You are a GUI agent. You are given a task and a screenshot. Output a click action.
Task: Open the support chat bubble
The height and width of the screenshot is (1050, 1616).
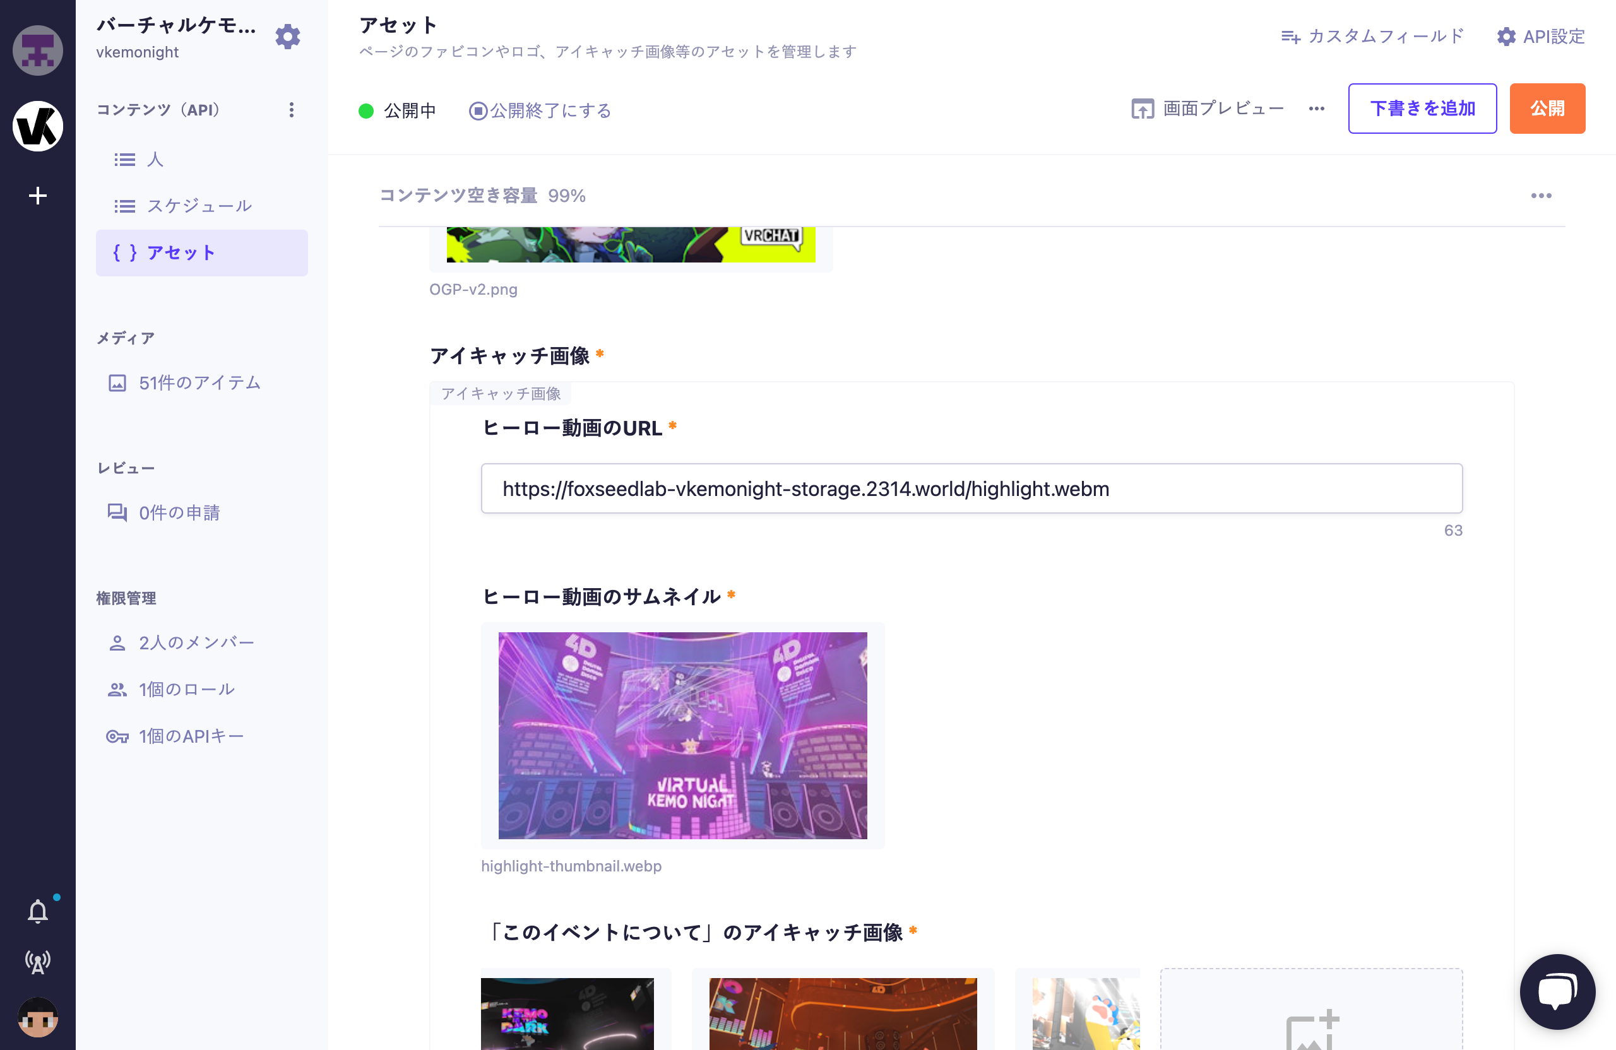point(1557,991)
